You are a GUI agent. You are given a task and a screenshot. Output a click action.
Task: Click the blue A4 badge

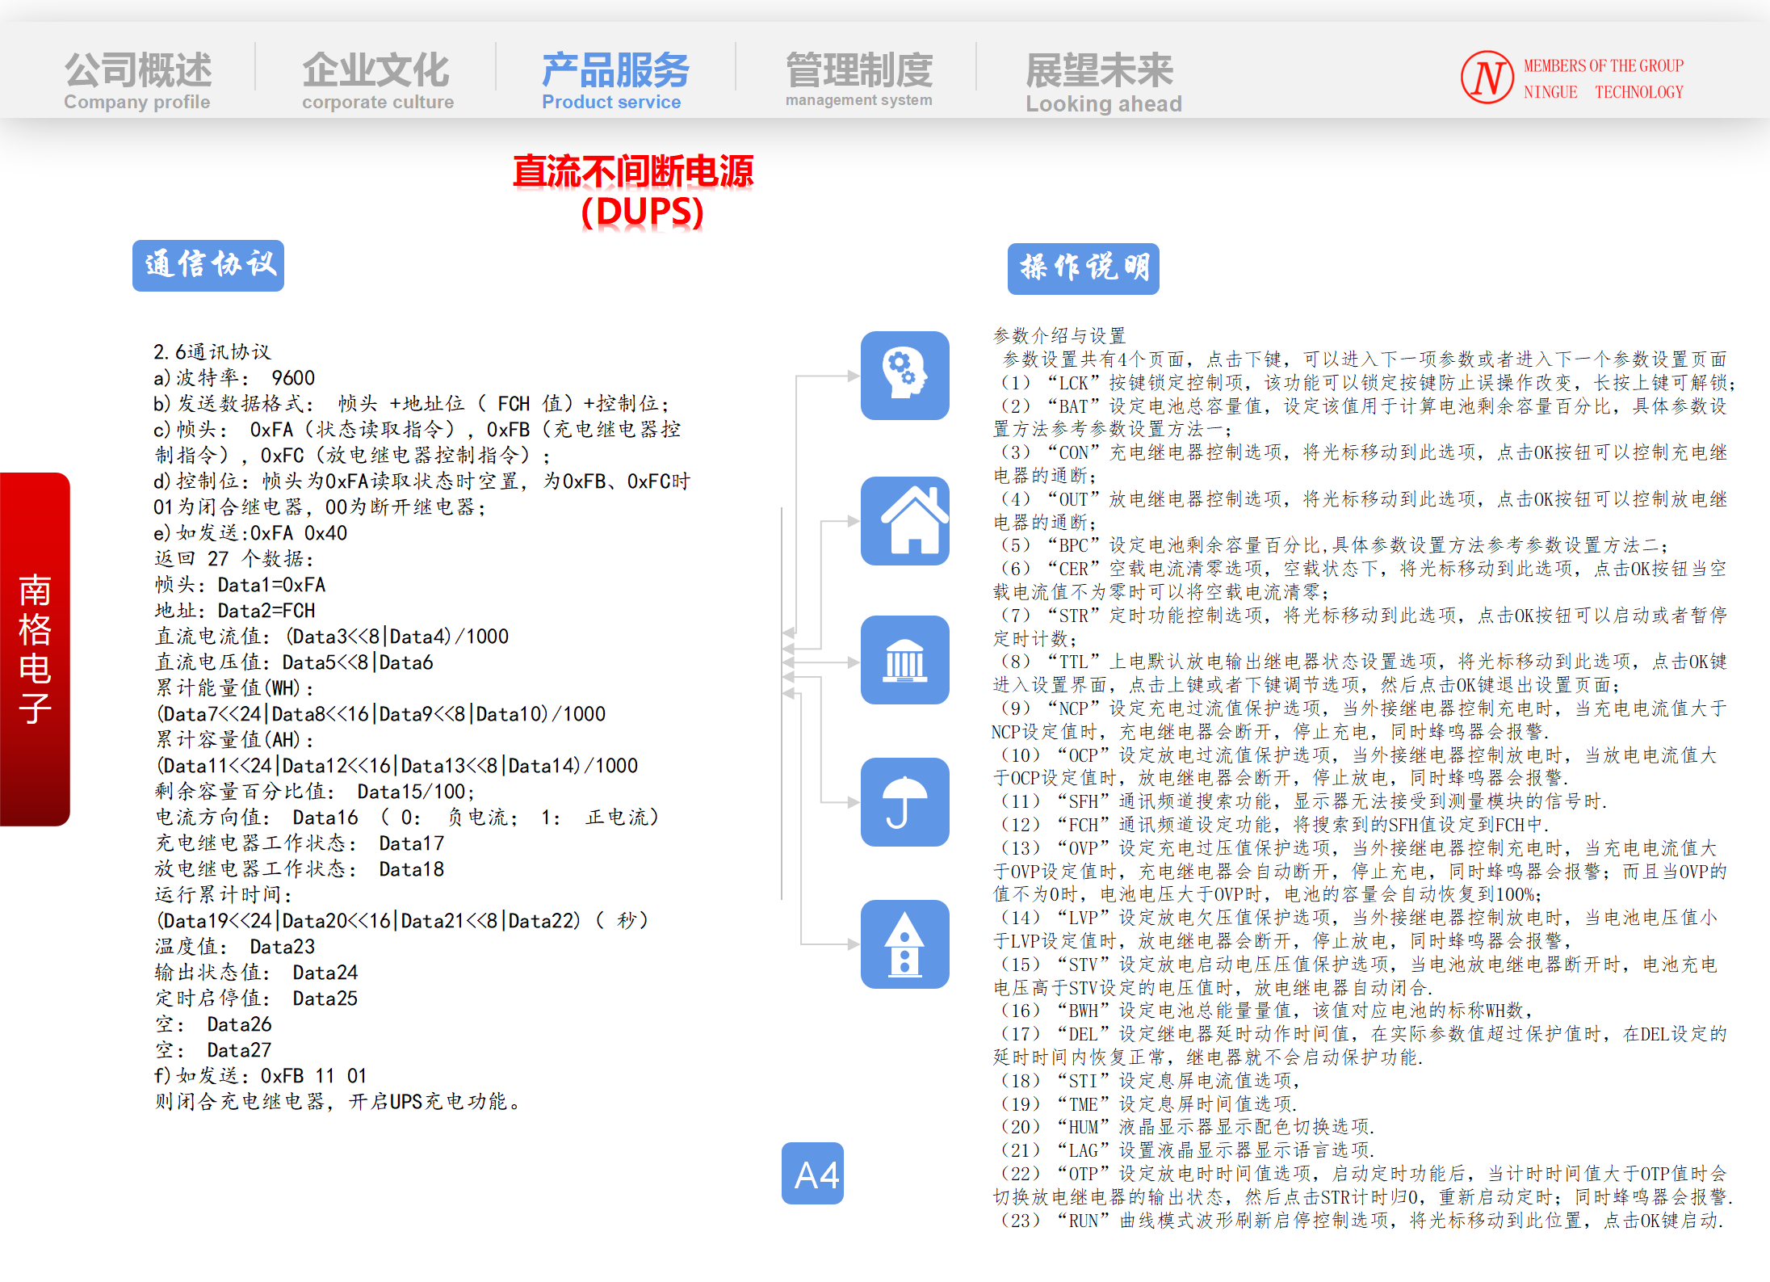[x=812, y=1174]
